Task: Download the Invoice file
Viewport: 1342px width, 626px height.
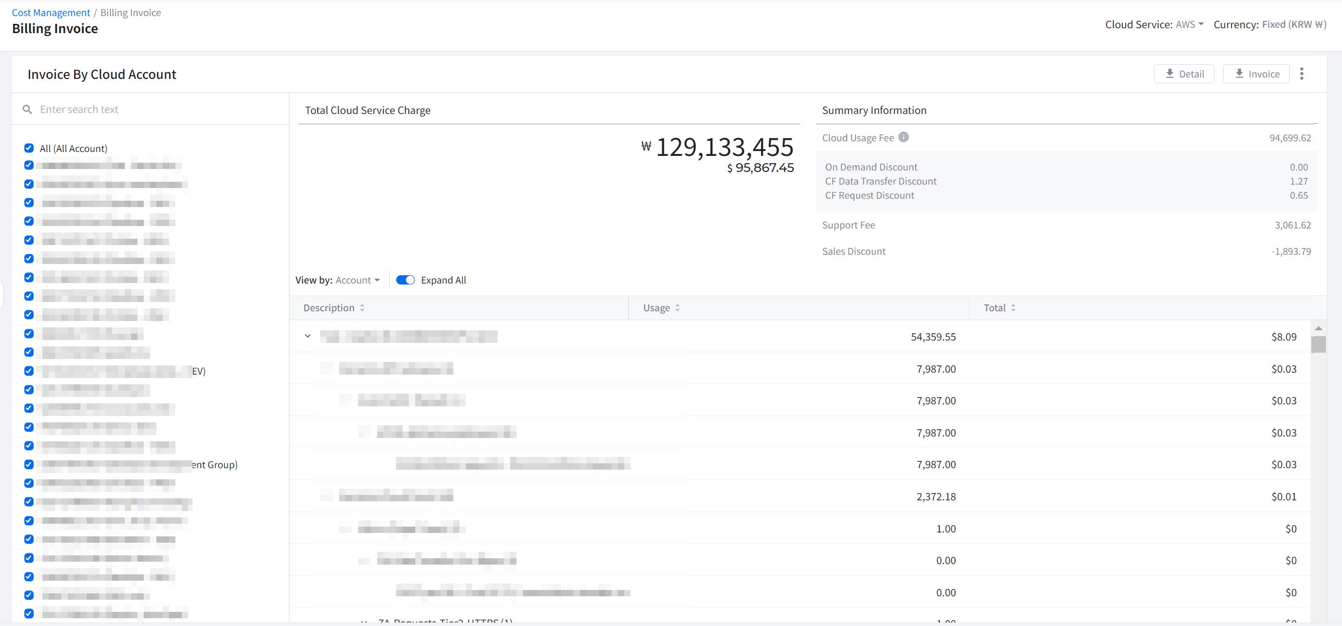Action: [1256, 74]
